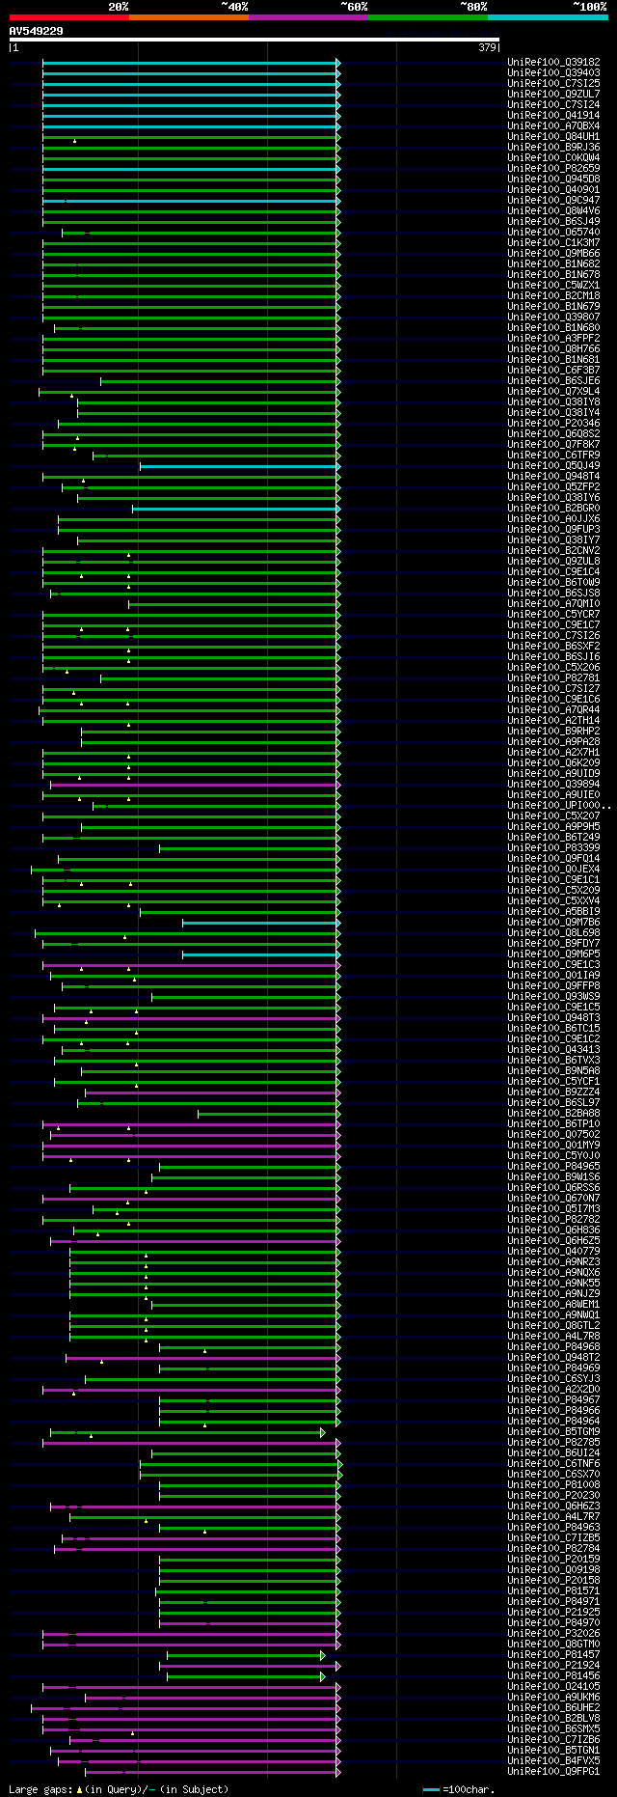This screenshot has width=617, height=1797.
Task: Click the UniRef100_Q0JEX4 entry
Action: [553, 870]
